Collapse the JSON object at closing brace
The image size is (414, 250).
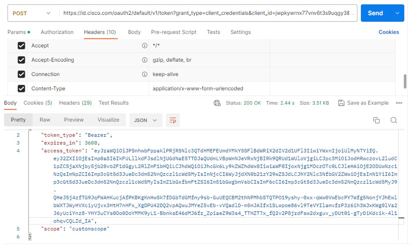point(30,237)
